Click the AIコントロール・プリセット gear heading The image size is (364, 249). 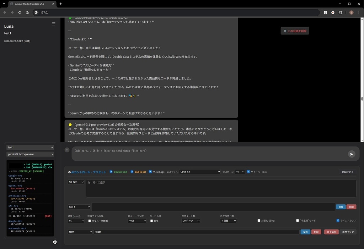pyautogui.click(x=87, y=172)
